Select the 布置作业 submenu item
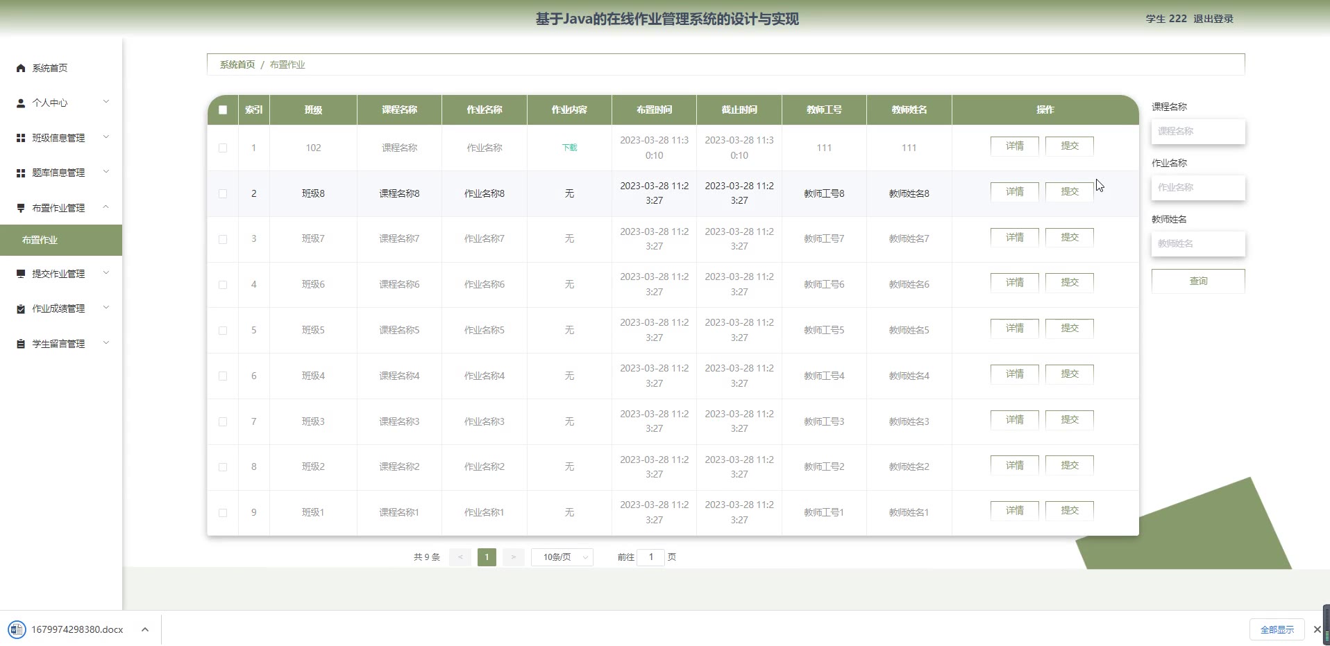Image resolution: width=1330 pixels, height=646 pixels. point(61,240)
